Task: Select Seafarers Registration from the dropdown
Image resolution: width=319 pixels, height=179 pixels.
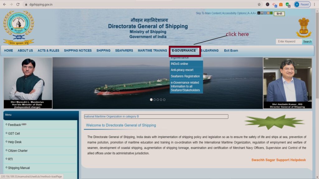Action: click(x=186, y=76)
